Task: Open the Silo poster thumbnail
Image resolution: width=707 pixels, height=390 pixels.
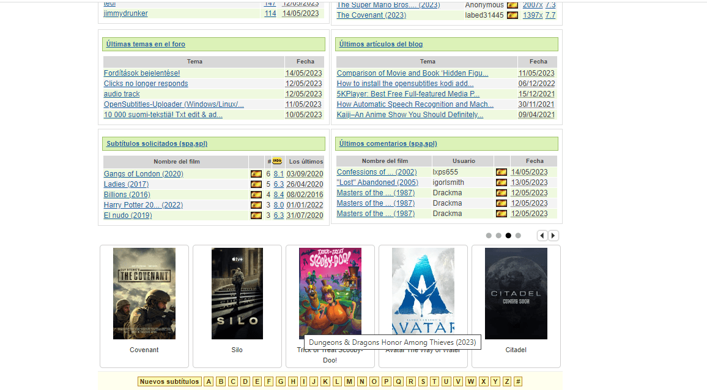Action: pyautogui.click(x=237, y=294)
